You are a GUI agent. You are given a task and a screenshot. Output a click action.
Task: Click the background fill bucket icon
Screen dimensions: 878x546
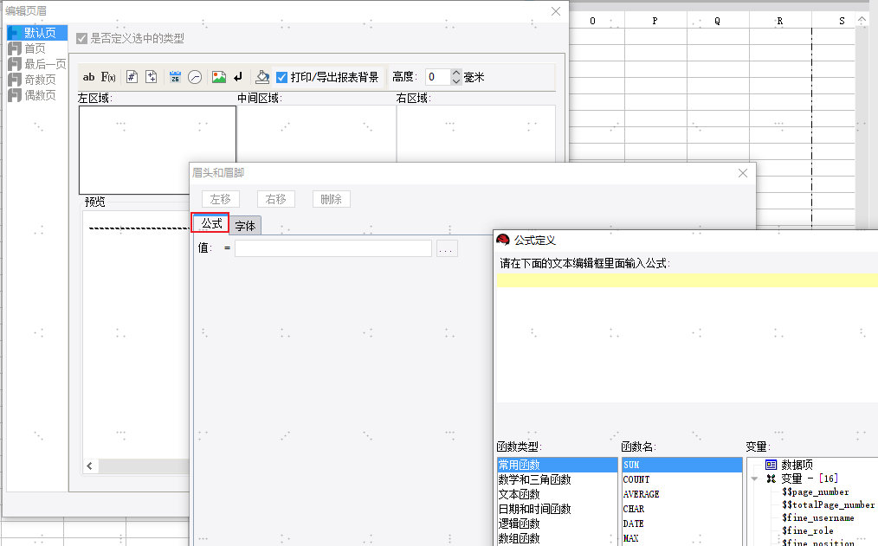(262, 77)
